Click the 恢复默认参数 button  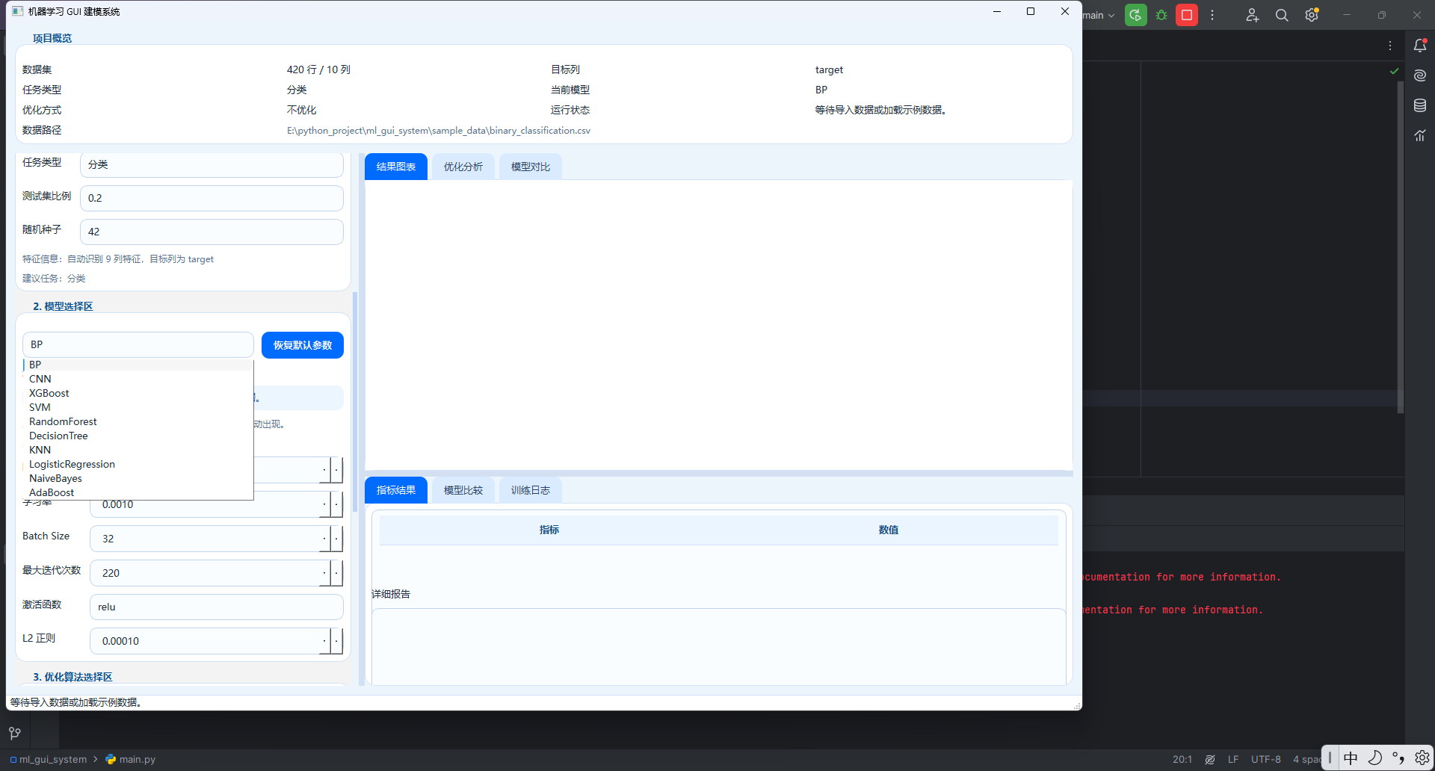click(x=303, y=345)
